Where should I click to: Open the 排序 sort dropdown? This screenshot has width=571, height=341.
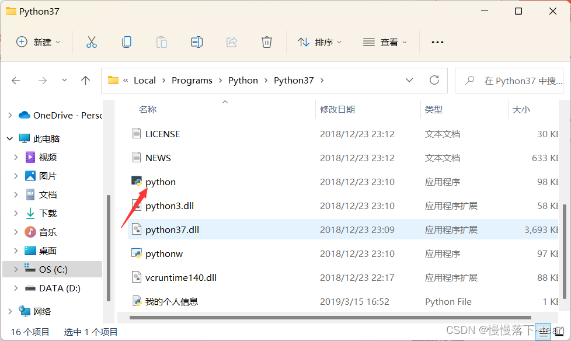click(320, 42)
